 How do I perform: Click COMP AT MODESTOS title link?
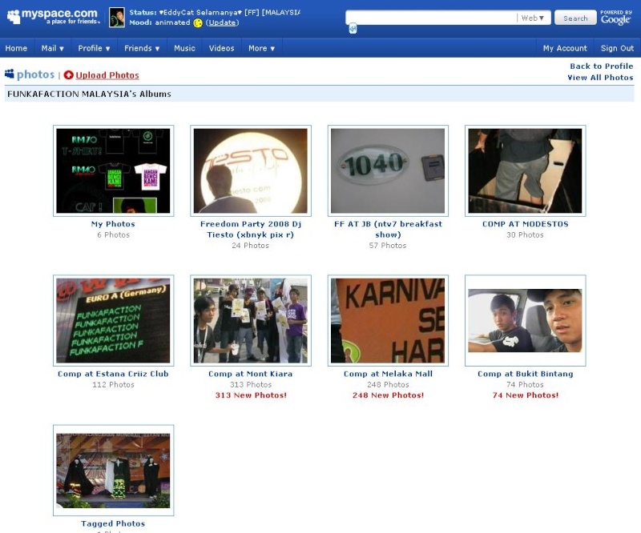click(x=526, y=224)
